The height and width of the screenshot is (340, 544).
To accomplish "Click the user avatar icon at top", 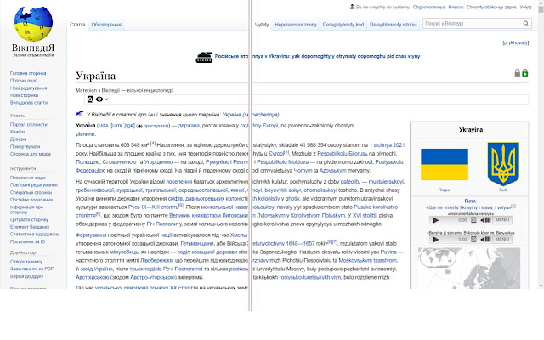I will 352,7.
